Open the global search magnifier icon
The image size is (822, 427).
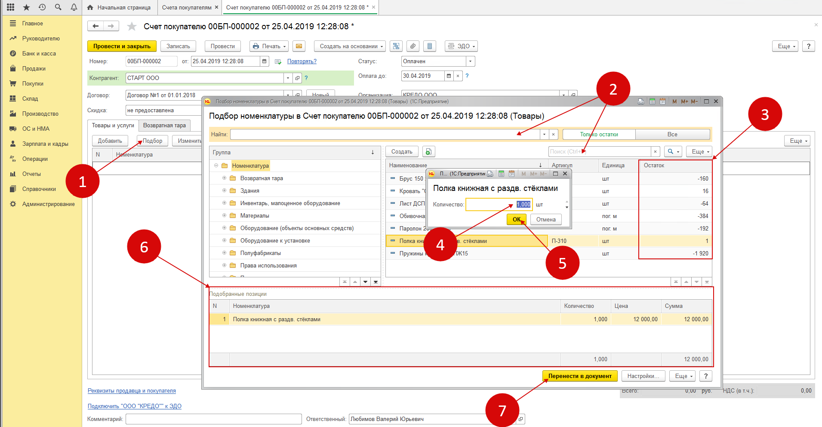click(58, 7)
